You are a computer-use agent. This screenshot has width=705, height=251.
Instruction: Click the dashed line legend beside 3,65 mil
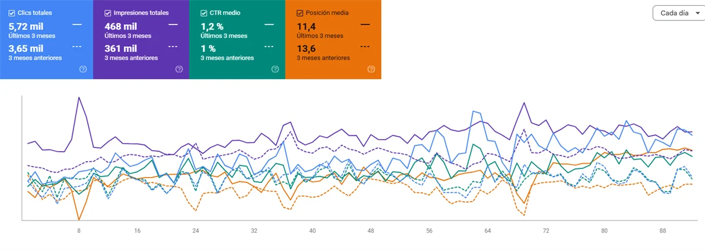click(x=77, y=46)
